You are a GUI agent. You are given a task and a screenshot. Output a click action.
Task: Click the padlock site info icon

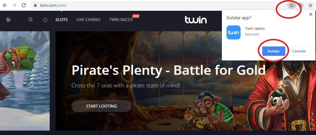click(35, 6)
